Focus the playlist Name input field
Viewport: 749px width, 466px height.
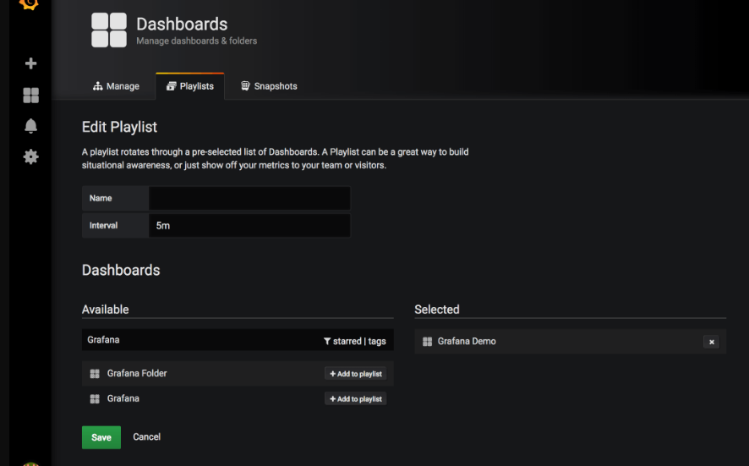pos(249,198)
